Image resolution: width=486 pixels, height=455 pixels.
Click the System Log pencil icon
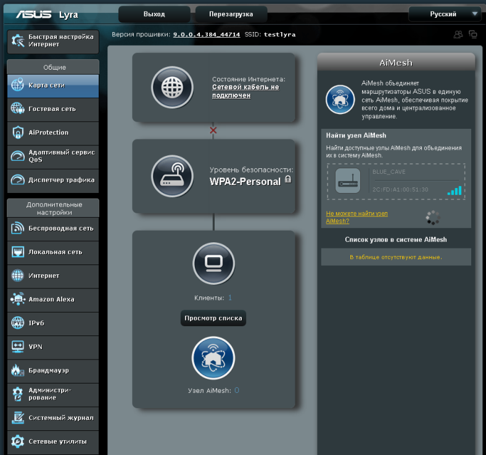pyautogui.click(x=18, y=417)
